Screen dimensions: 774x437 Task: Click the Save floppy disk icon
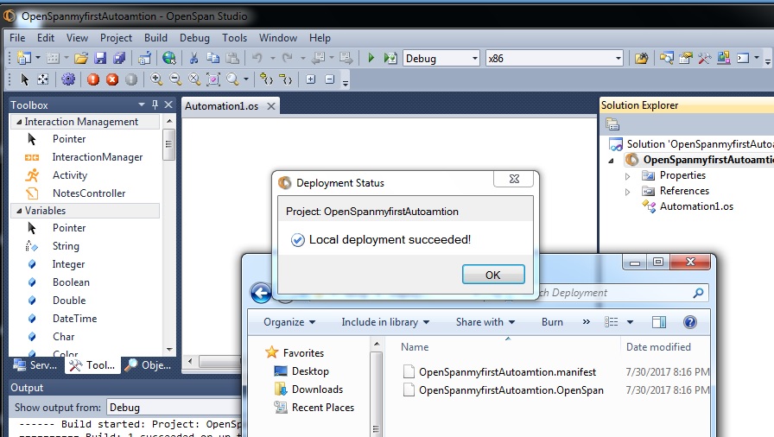[x=100, y=58]
